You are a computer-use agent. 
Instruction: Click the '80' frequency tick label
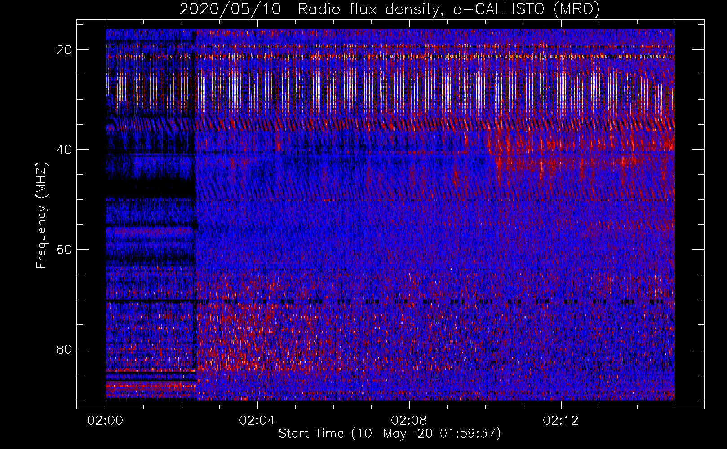pyautogui.click(x=64, y=349)
